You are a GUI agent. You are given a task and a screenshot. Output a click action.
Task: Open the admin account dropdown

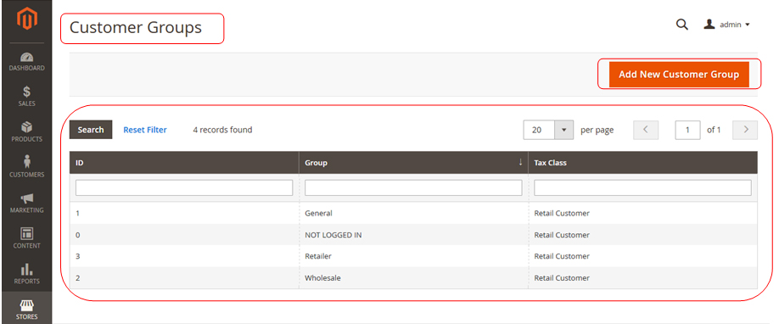(726, 25)
